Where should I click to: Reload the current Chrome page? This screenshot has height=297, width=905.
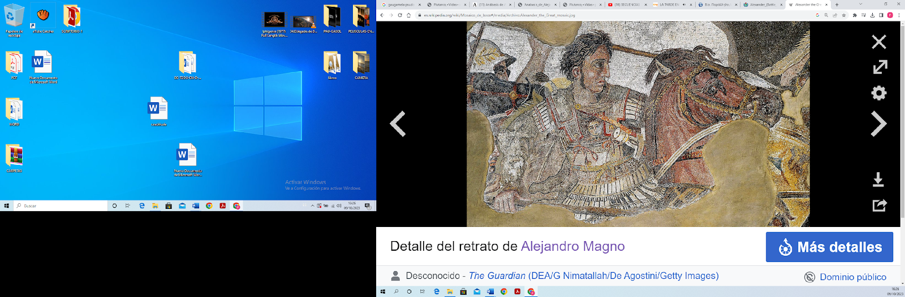pos(400,15)
